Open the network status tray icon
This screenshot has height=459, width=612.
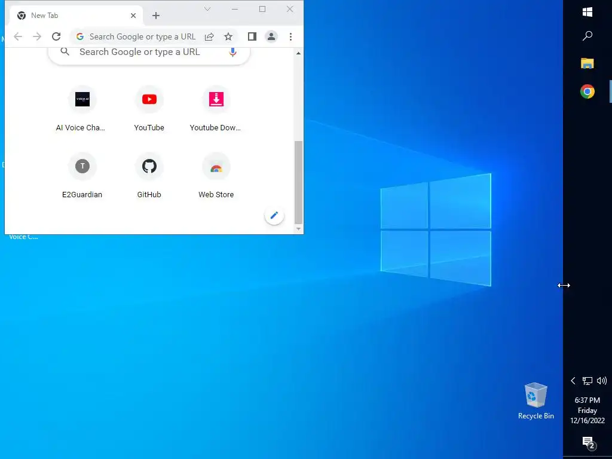587,381
